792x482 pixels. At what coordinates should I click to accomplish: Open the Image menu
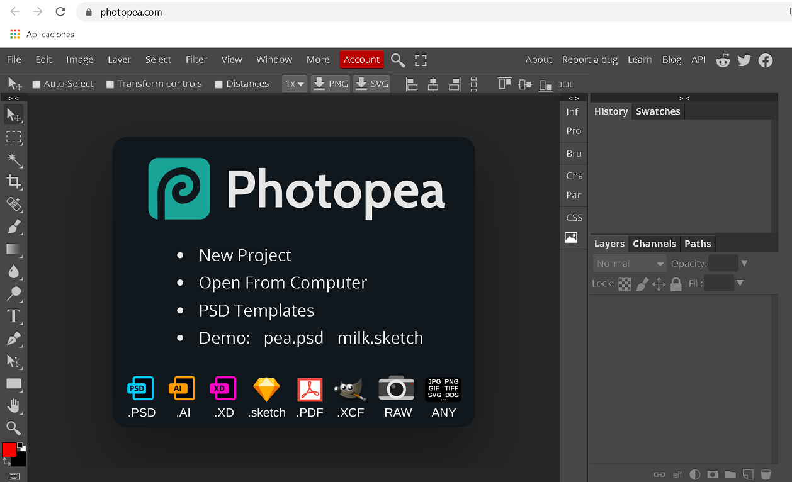[80, 60]
